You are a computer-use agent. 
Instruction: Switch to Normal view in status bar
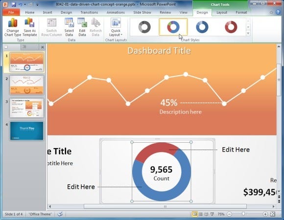point(195,214)
